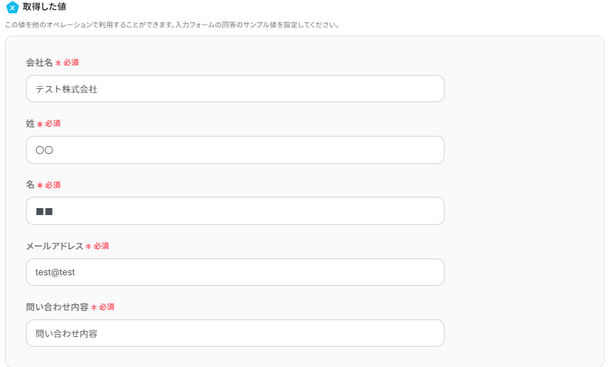Click the 問い合わせ内容 field label
608x367 pixels.
[x=58, y=307]
